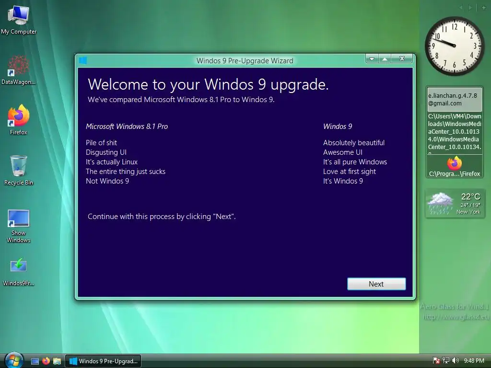Select the WindowsMediaCenter path entry in the gadget
The image size is (491, 368).
[455, 133]
